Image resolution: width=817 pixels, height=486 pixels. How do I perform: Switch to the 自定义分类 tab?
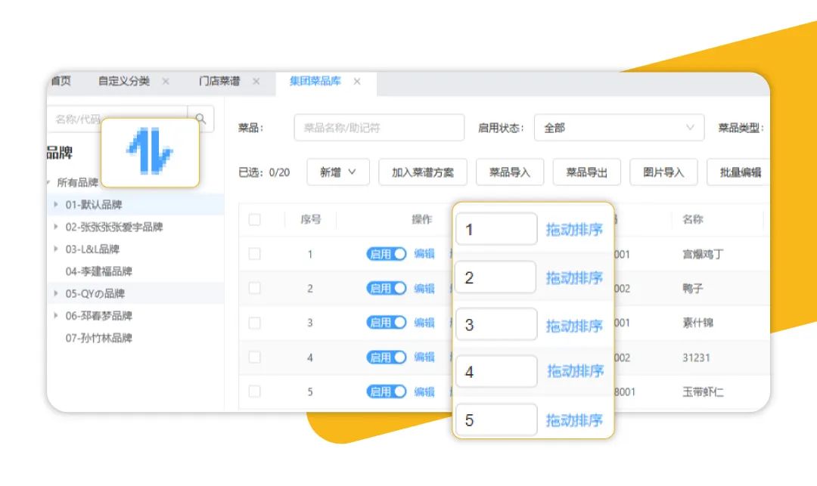(124, 82)
